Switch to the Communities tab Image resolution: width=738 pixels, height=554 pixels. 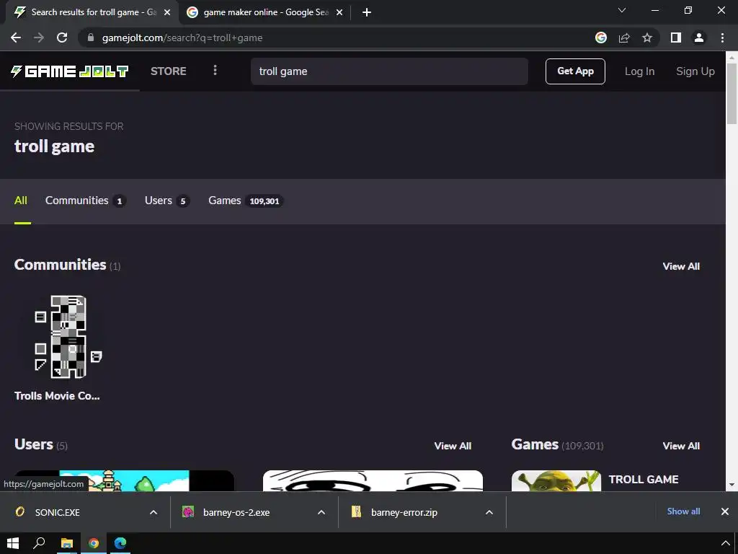[85, 201]
